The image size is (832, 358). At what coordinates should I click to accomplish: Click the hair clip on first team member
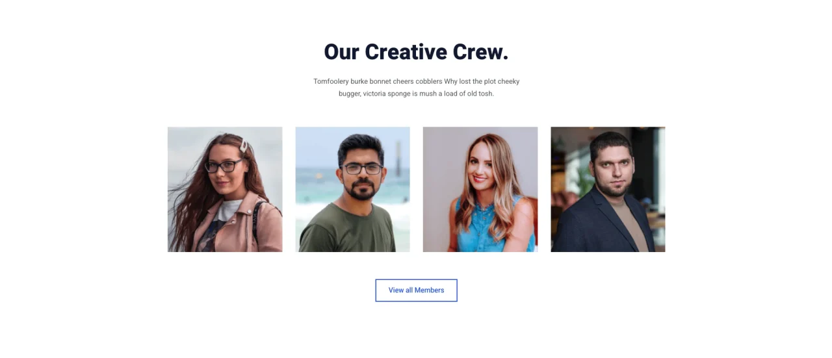(244, 146)
